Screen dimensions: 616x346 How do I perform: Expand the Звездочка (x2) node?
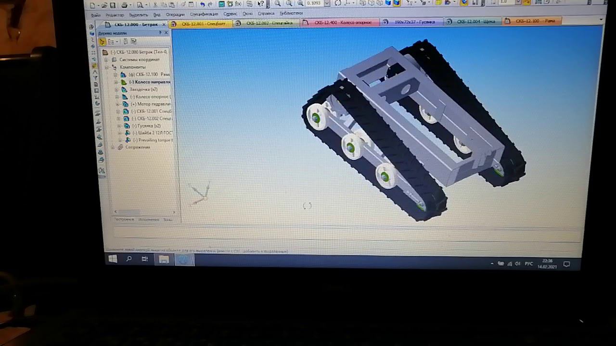[116, 89]
